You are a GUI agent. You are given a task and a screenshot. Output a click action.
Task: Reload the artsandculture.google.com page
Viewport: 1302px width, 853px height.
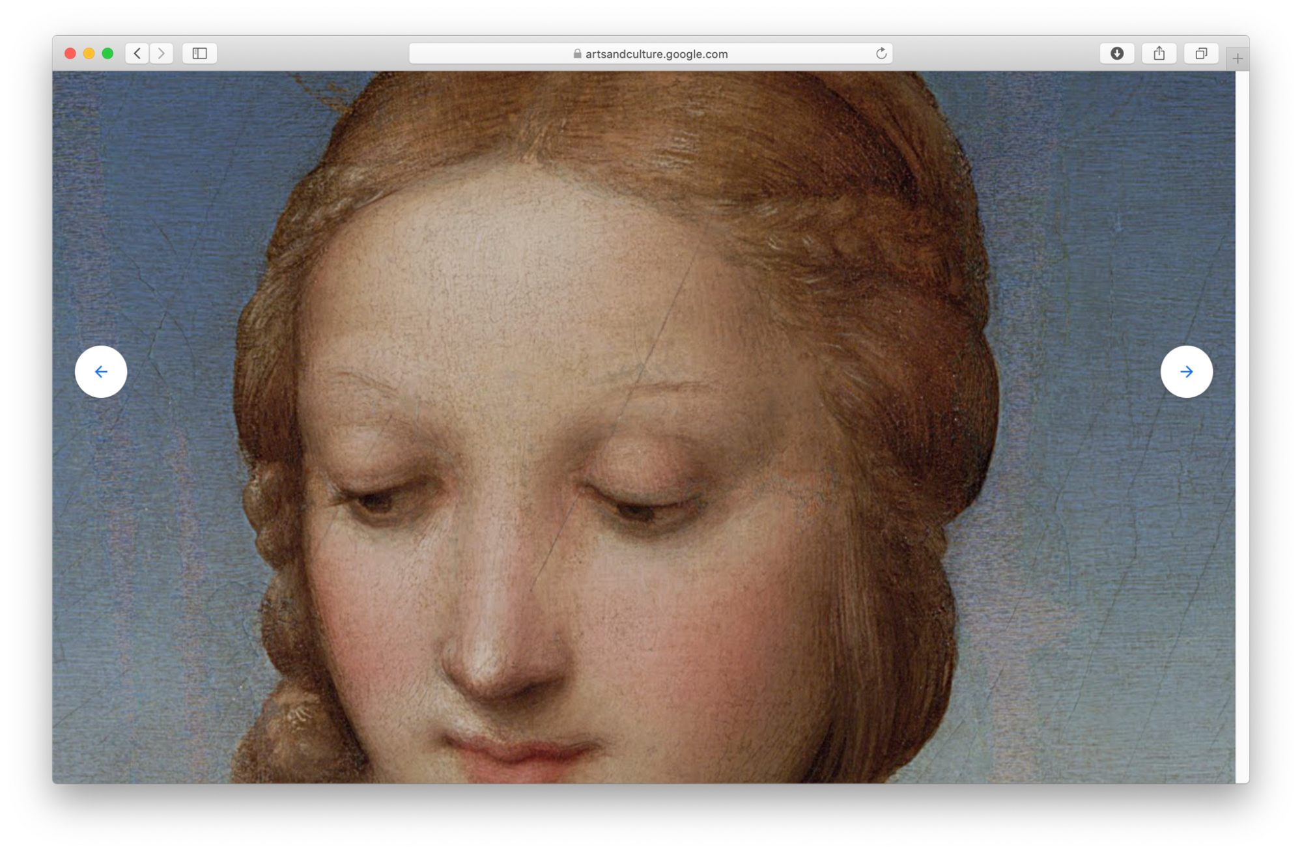pyautogui.click(x=881, y=53)
